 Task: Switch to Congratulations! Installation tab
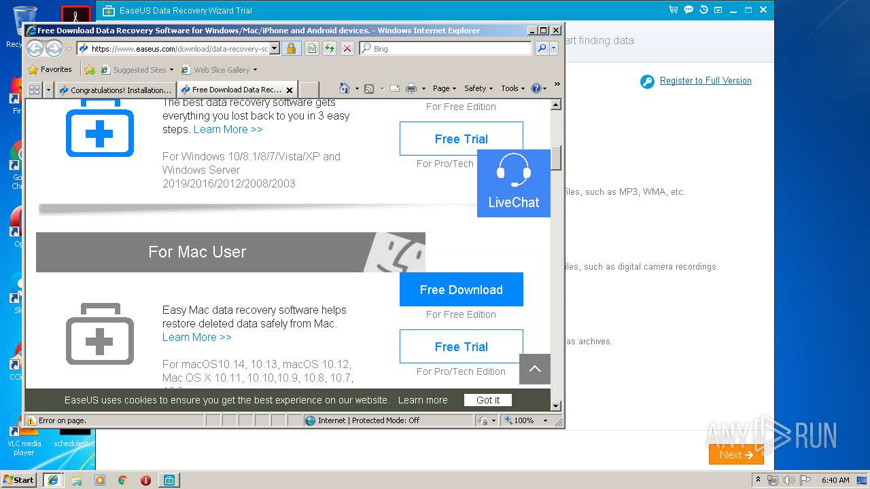point(116,90)
